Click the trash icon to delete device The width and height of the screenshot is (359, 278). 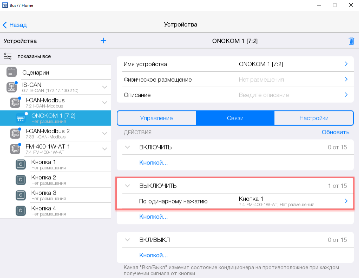point(351,41)
